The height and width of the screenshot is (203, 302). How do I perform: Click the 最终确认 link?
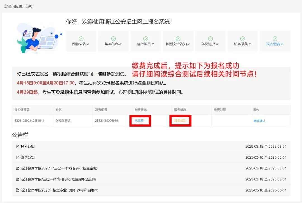click(259, 121)
